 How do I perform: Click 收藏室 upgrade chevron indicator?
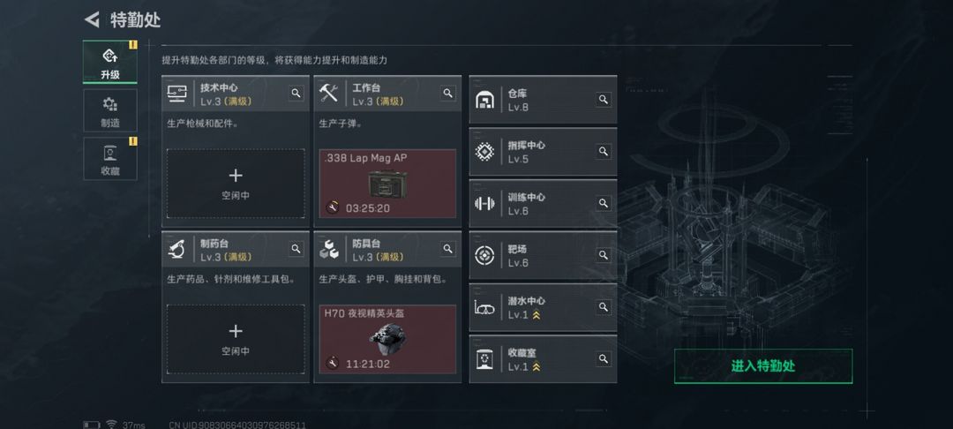(537, 366)
